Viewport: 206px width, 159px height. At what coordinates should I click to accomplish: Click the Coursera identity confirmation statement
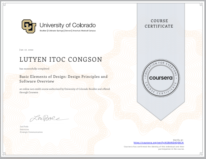tap(154, 148)
